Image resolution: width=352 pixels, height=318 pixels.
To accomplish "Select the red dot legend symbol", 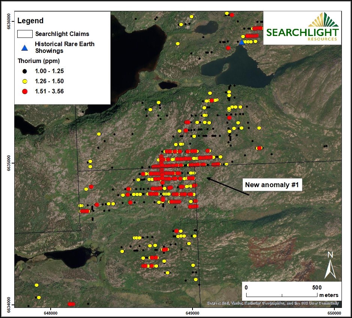I will point(25,91).
